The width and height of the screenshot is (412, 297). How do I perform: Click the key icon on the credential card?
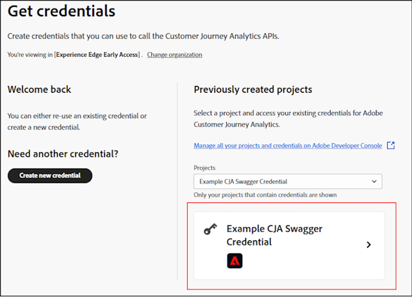211,230
